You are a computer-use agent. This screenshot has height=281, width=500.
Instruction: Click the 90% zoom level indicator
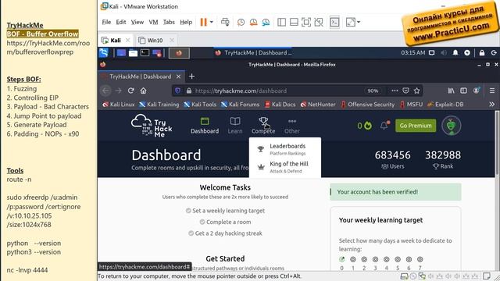[x=373, y=91]
